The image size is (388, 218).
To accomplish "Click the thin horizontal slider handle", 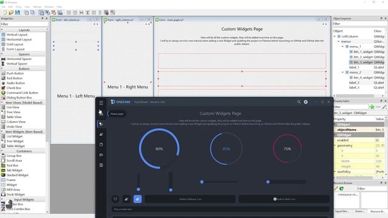I will [x=202, y=182].
